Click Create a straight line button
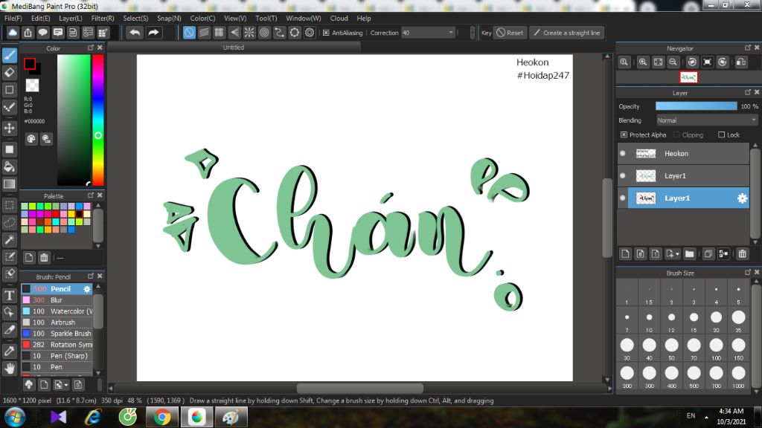762x428 pixels. click(566, 33)
